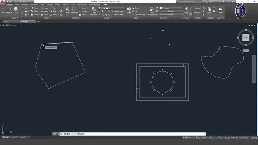The height and width of the screenshot is (145, 258).
Task: Open the Express Tools ribbon tab
Action: point(82,5)
